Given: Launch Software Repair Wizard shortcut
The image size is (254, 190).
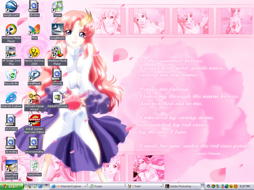Looking at the screenshot, I should click(x=34, y=101).
